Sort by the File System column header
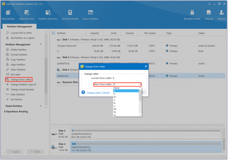Screen dimensions: 228x160 [x=150, y=33]
